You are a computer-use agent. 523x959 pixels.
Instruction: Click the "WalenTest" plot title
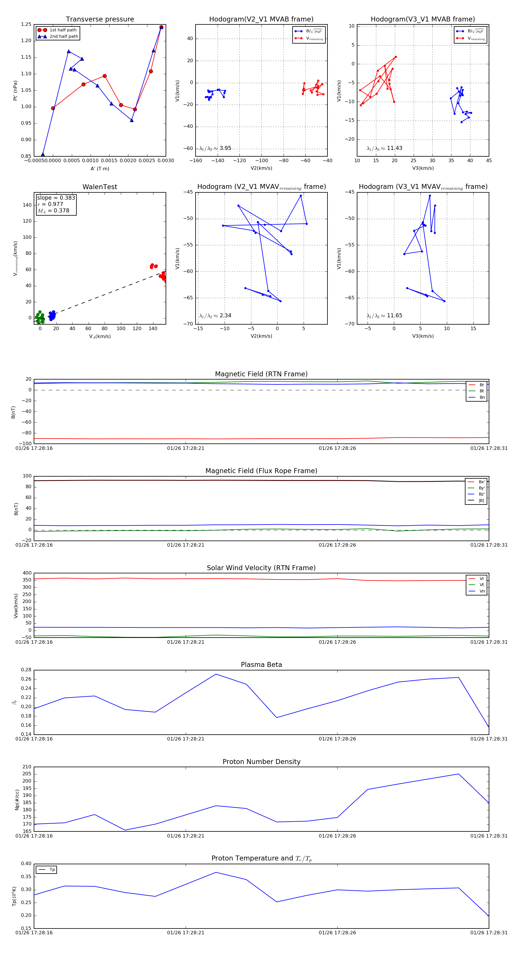[x=100, y=187]
